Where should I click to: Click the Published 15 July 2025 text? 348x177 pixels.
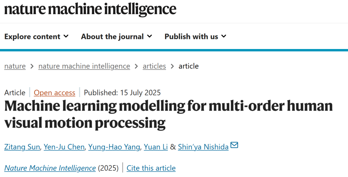(x=122, y=93)
